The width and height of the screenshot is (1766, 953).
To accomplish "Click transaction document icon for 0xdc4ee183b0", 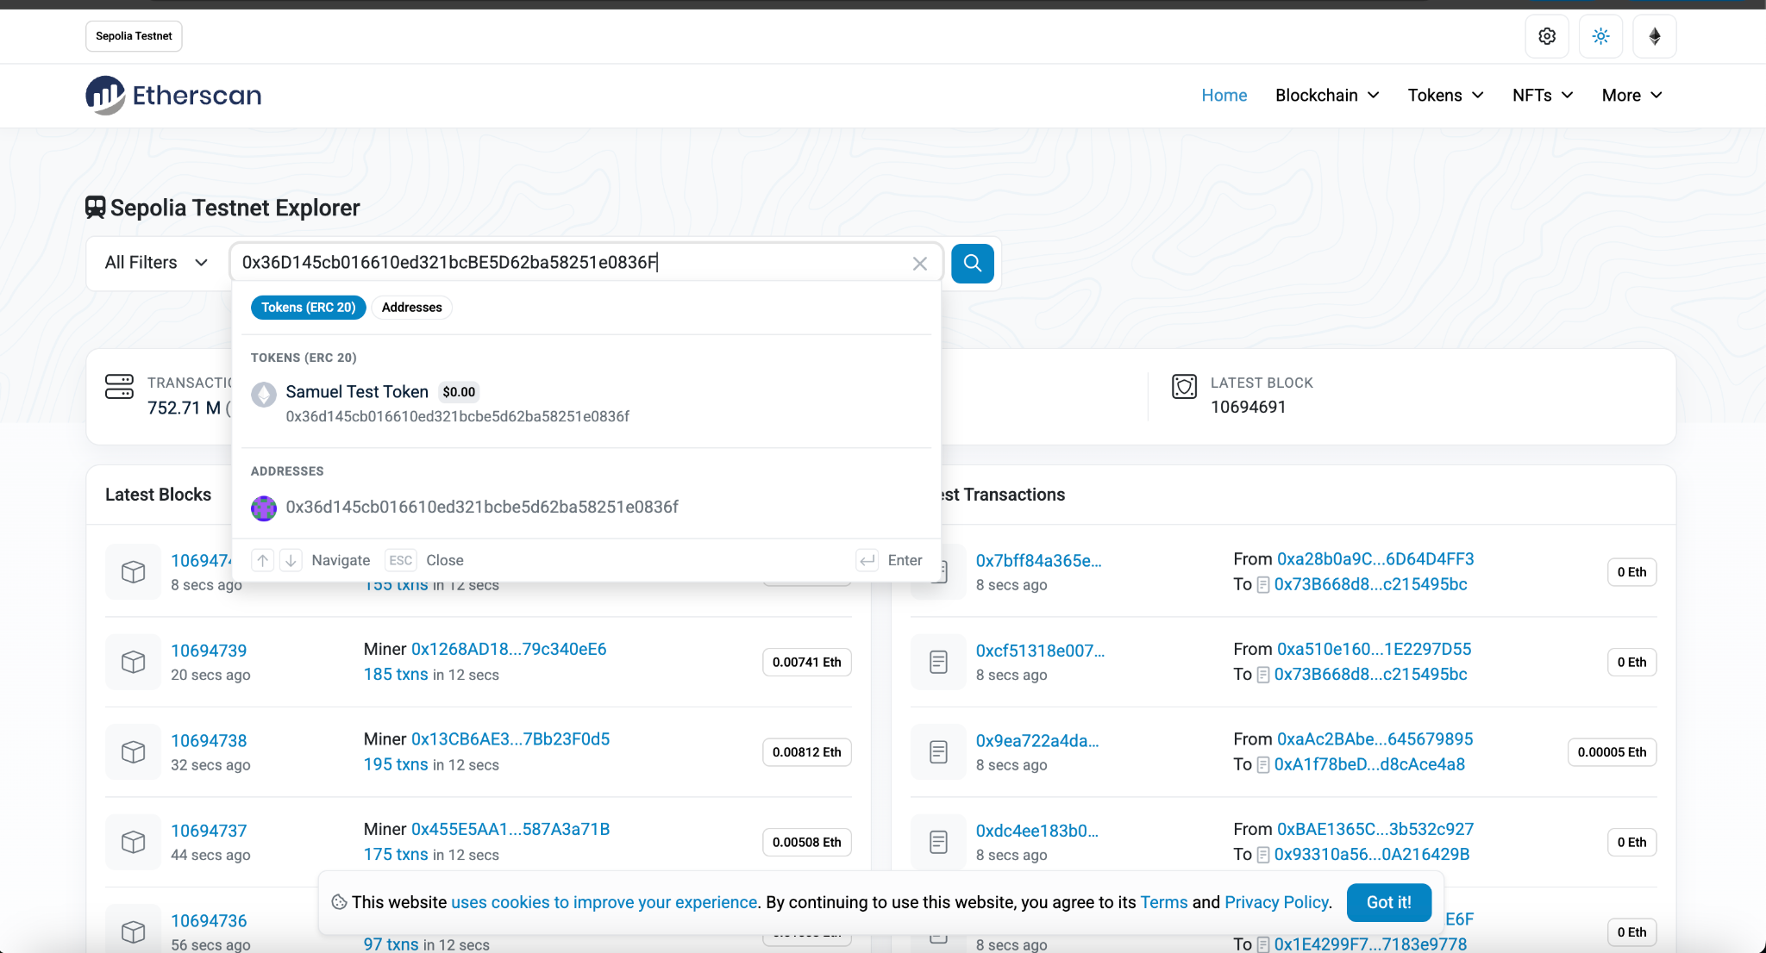I will click(938, 842).
